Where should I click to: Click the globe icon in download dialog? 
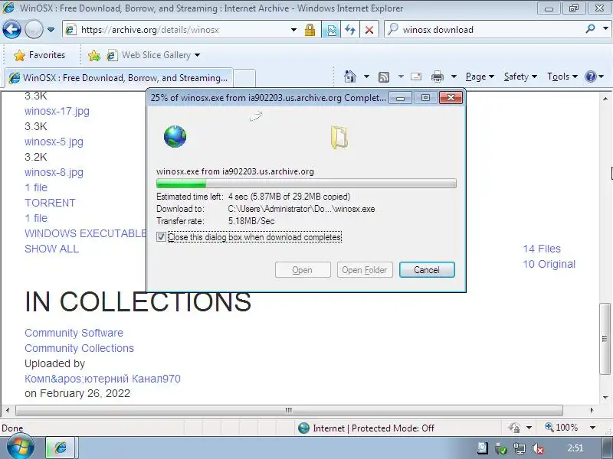coord(175,136)
